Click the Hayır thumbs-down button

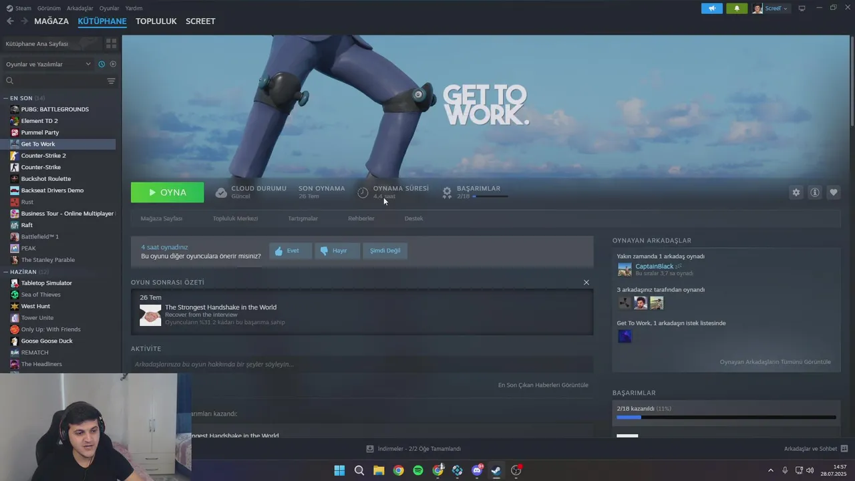pyautogui.click(x=337, y=251)
